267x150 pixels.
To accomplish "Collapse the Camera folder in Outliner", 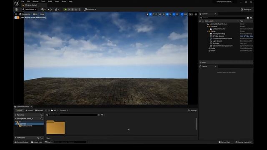I will [x=208, y=27].
